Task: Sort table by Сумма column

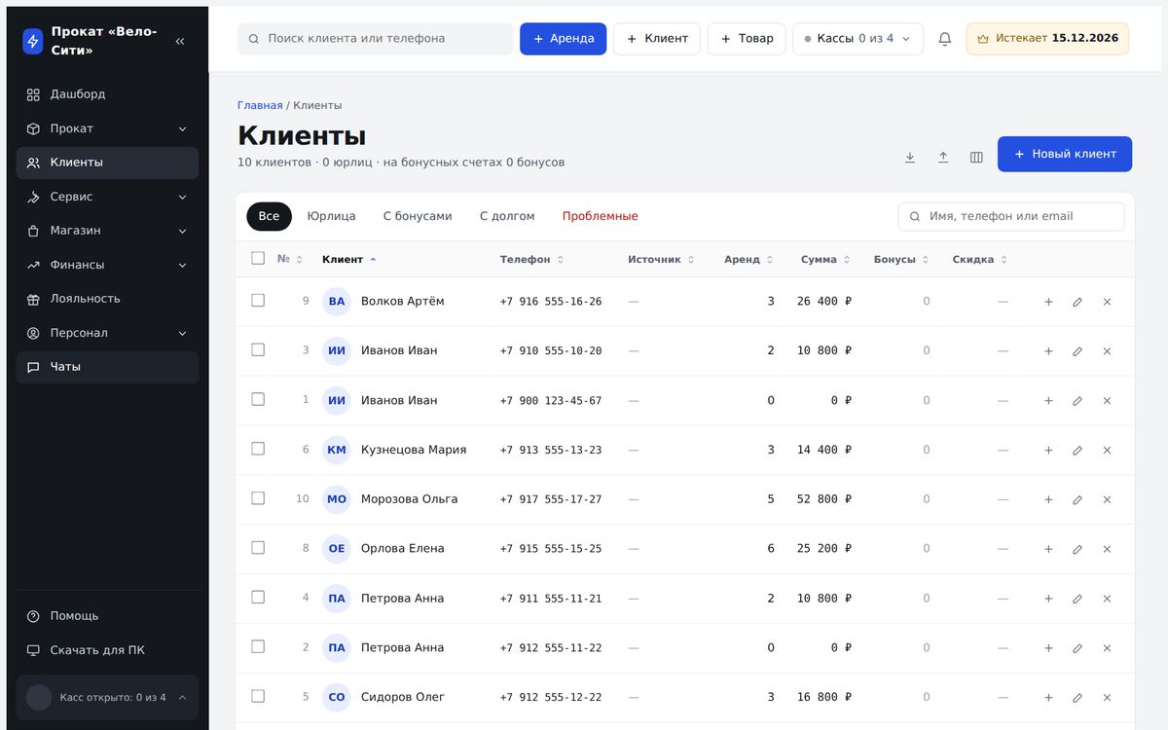Action: [x=825, y=260]
